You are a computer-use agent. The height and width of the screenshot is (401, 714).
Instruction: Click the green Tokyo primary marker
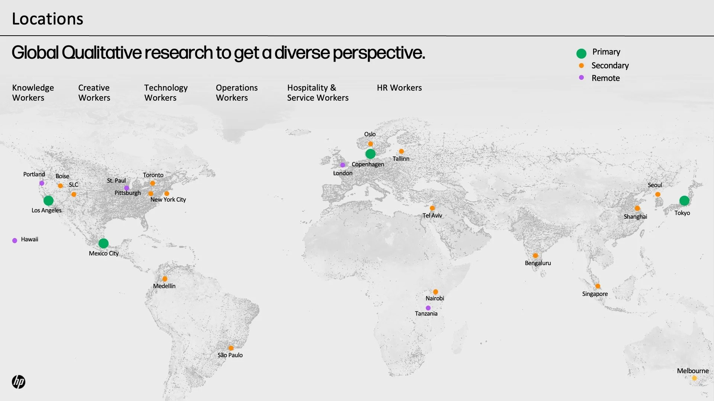(684, 201)
